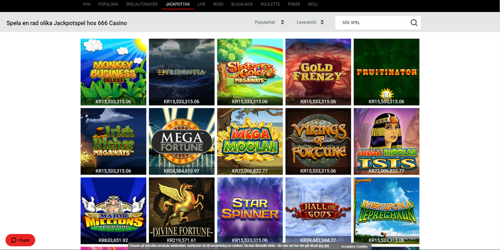Play the Gold Frenzy game
The height and width of the screenshot is (250, 500).
click(x=318, y=72)
